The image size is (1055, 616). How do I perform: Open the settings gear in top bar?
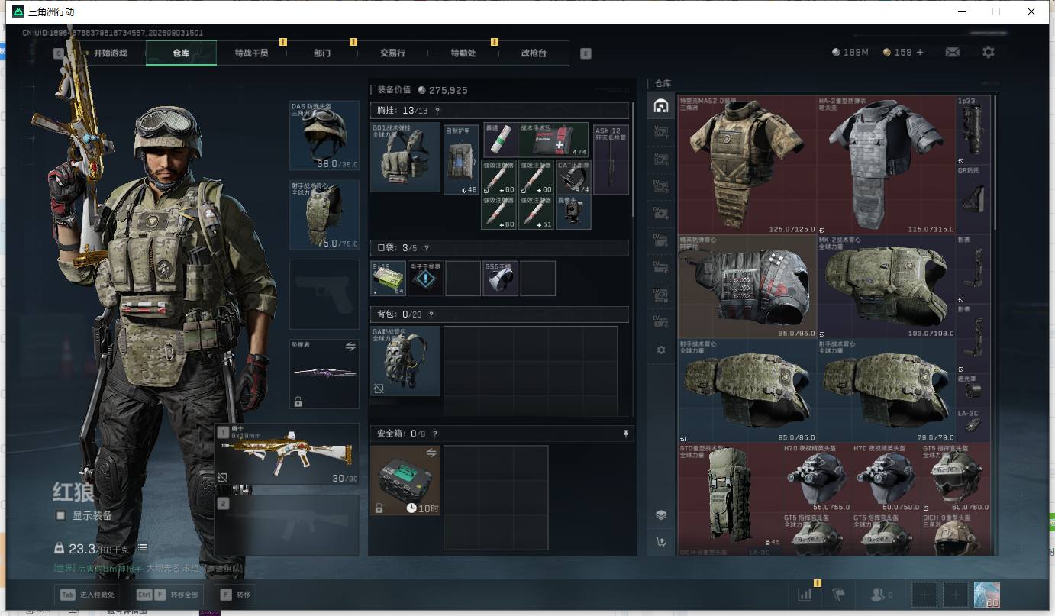point(989,52)
